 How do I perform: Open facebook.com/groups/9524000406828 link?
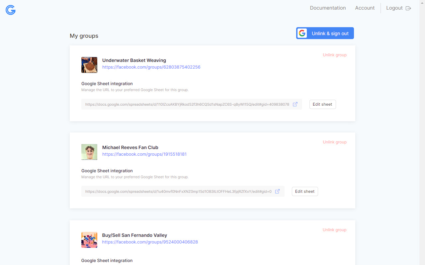pos(150,242)
